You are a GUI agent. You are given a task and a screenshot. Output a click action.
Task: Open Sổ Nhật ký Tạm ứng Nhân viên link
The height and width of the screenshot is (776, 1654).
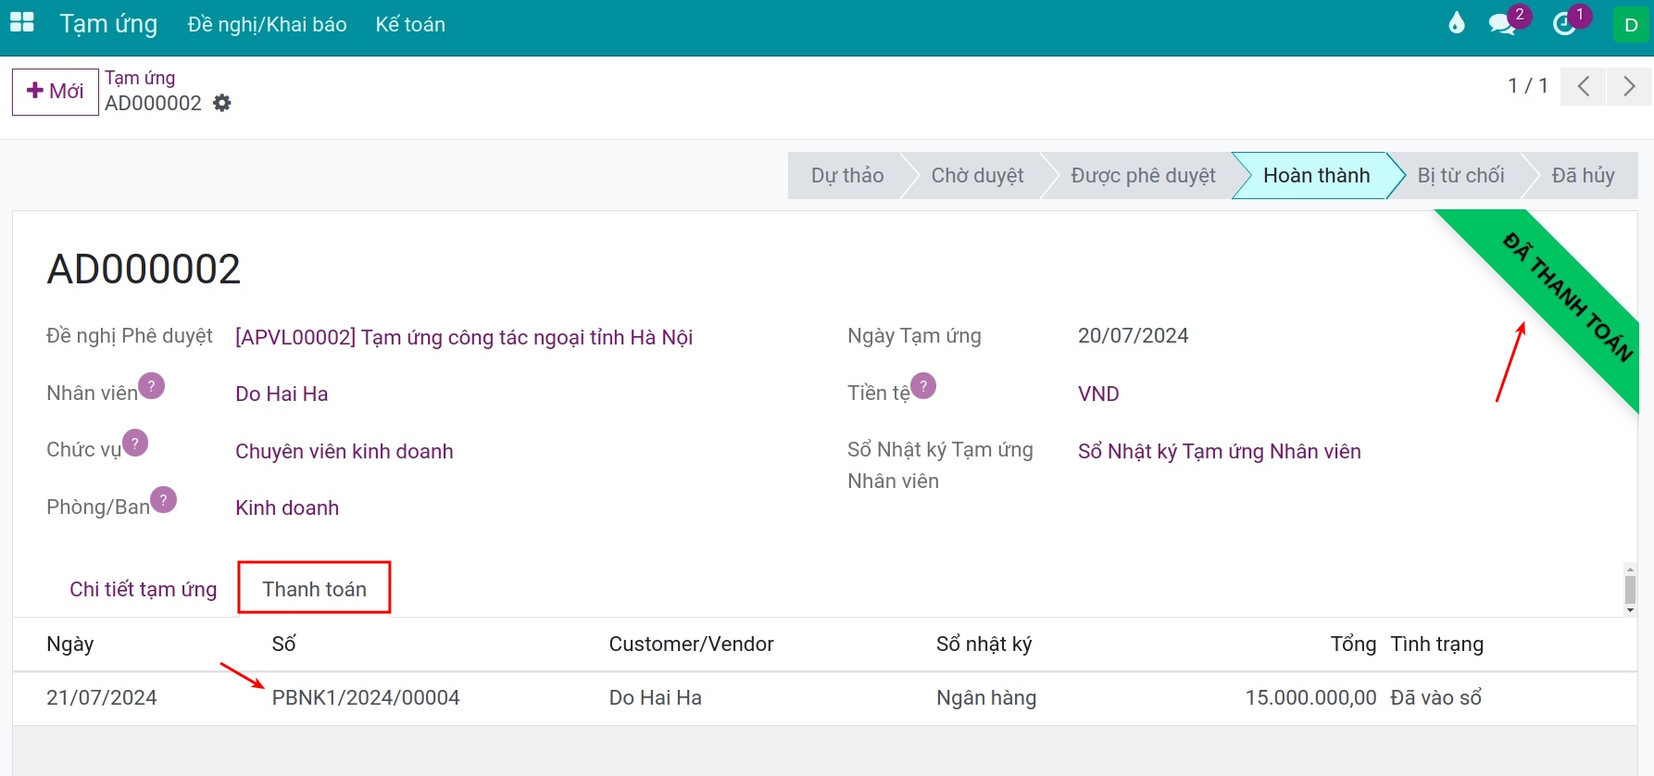1220,452
